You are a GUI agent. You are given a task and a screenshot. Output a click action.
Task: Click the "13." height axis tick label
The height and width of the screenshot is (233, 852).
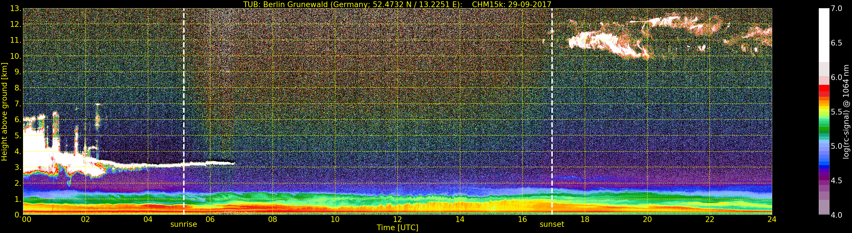(16, 8)
